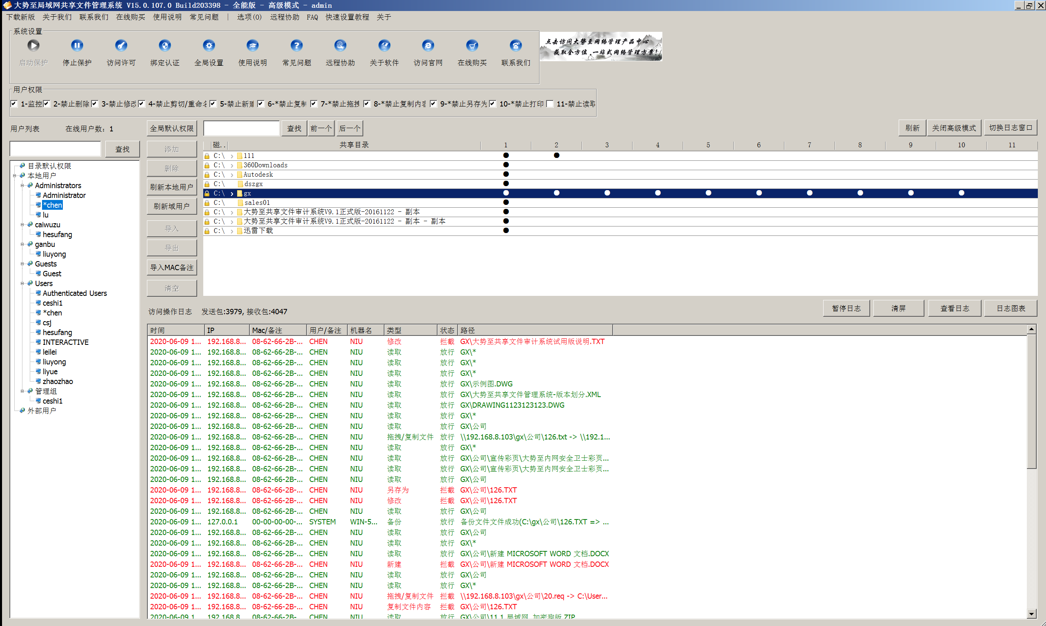Image resolution: width=1046 pixels, height=626 pixels.
Task: Open the 快速设置教程 menu item
Action: 347,17
